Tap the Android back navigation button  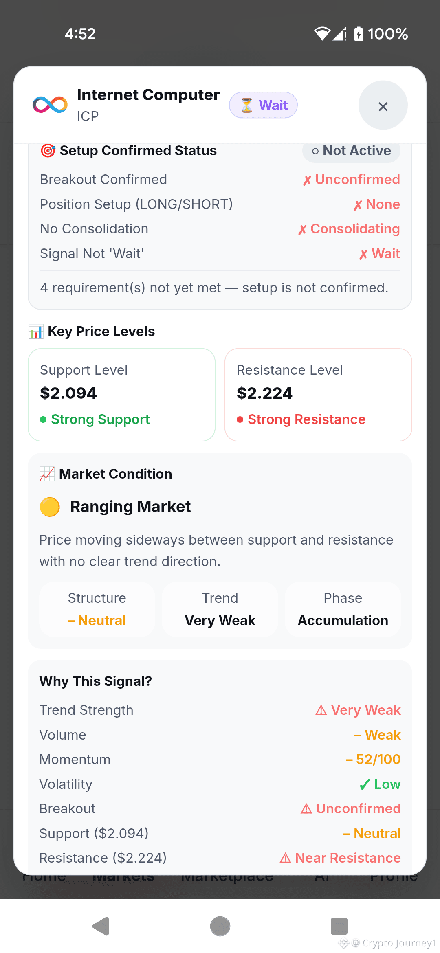point(101,927)
